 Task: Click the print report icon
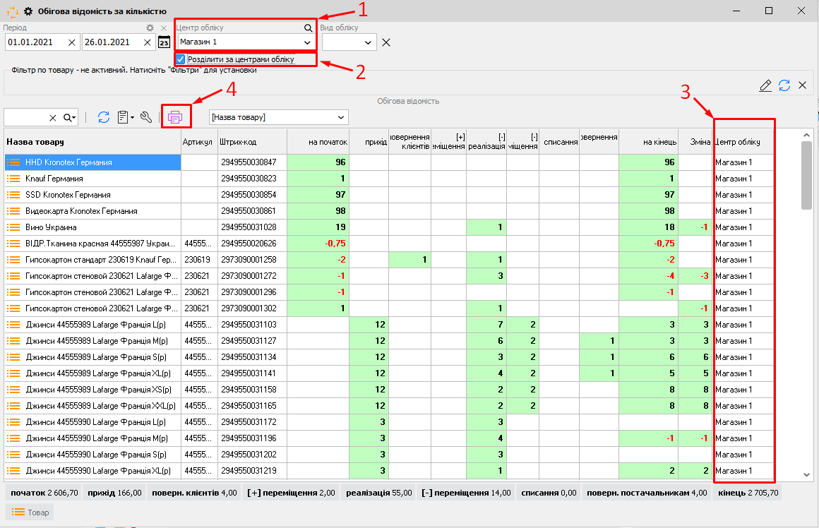176,117
